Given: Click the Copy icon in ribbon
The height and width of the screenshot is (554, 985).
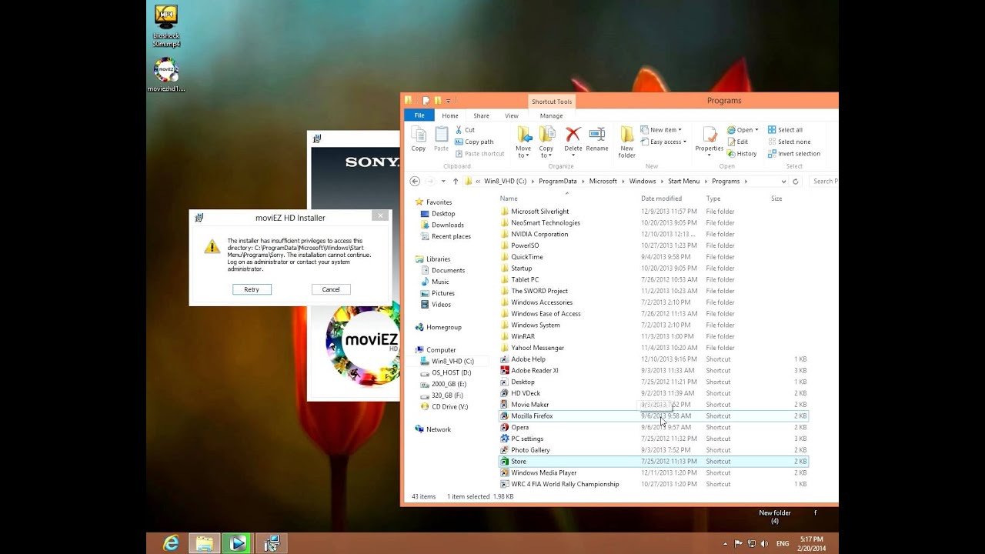Looking at the screenshot, I should tap(419, 139).
